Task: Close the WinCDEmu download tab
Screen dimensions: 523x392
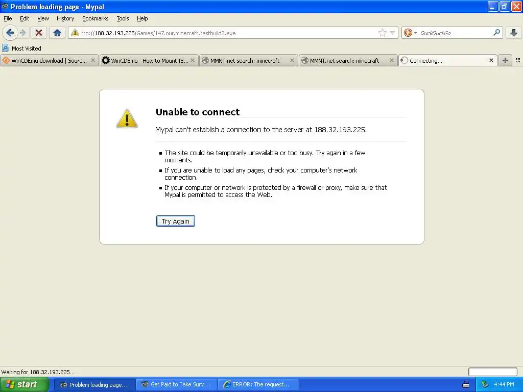Action: [93, 60]
